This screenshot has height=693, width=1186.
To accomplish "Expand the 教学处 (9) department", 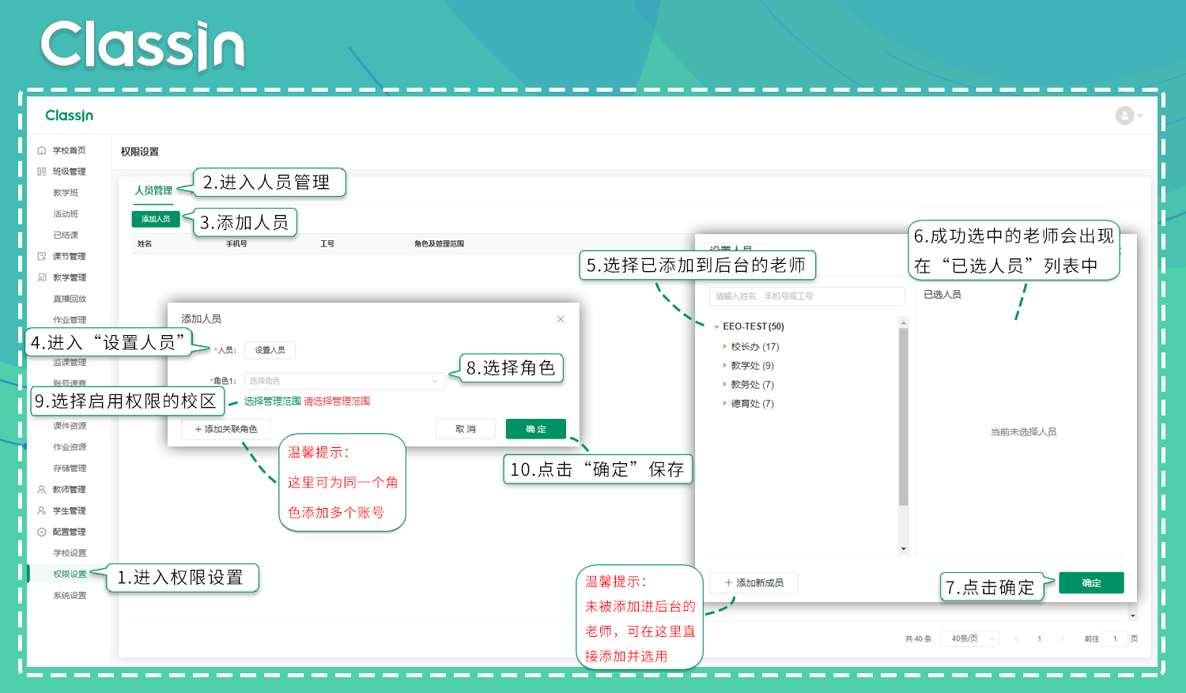I will 724,365.
